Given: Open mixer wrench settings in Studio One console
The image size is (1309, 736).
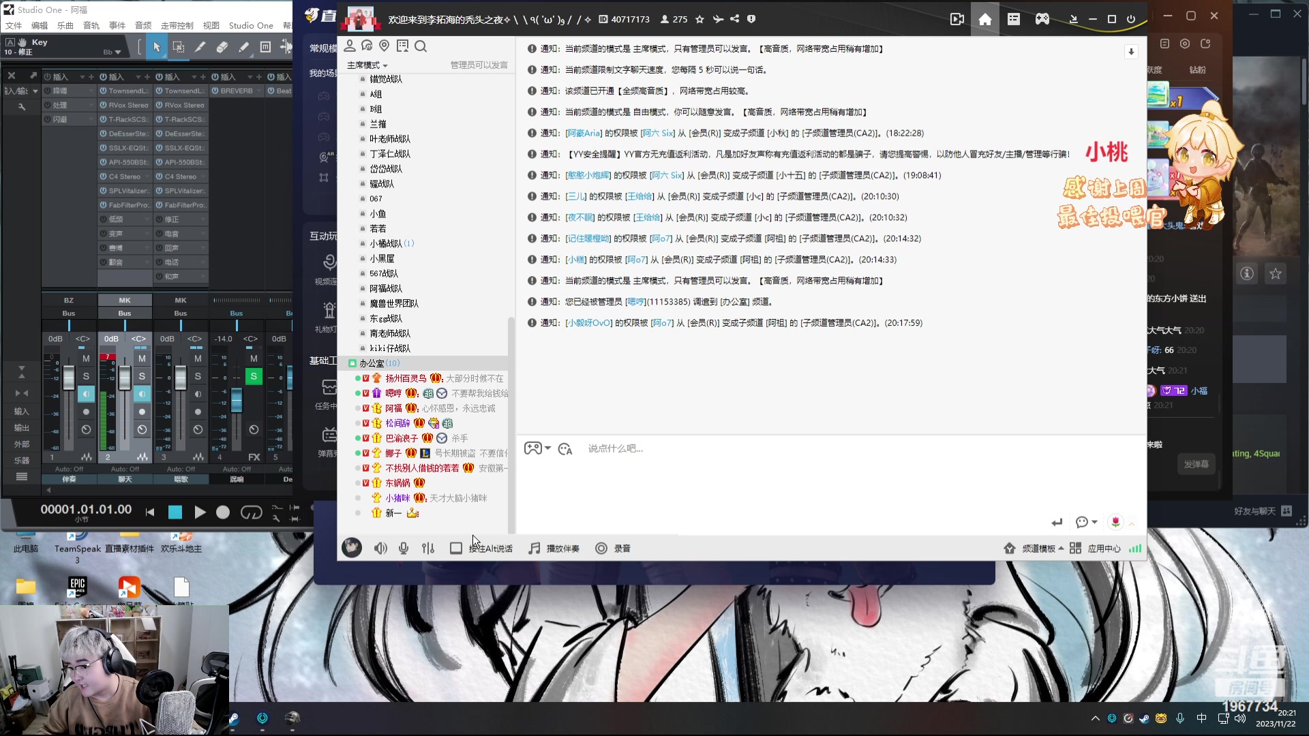Looking at the screenshot, I should [x=21, y=107].
